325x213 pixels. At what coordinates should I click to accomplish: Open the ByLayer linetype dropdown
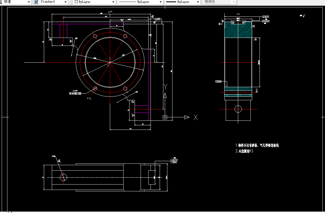(x=140, y=2)
